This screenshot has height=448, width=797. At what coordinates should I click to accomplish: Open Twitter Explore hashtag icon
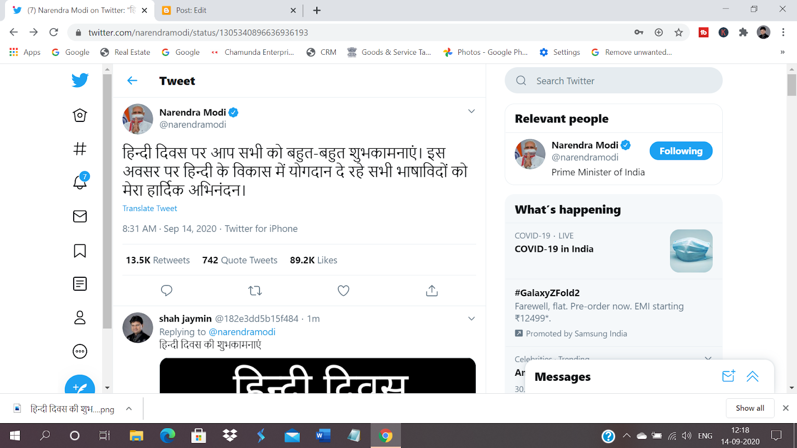(x=80, y=148)
